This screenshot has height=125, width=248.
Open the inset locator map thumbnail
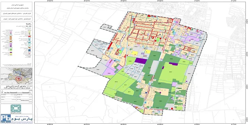16,76
